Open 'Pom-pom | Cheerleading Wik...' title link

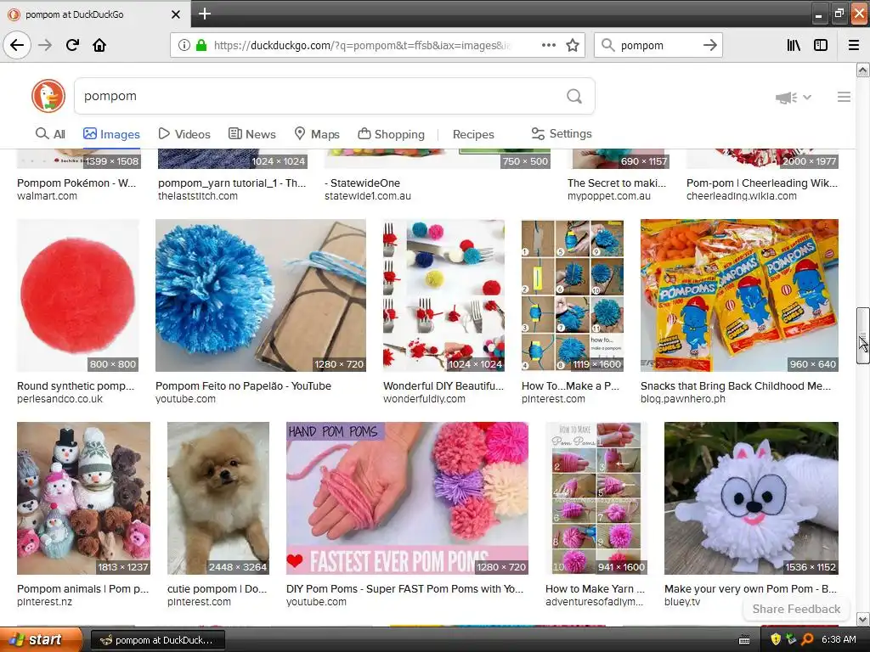(x=762, y=183)
